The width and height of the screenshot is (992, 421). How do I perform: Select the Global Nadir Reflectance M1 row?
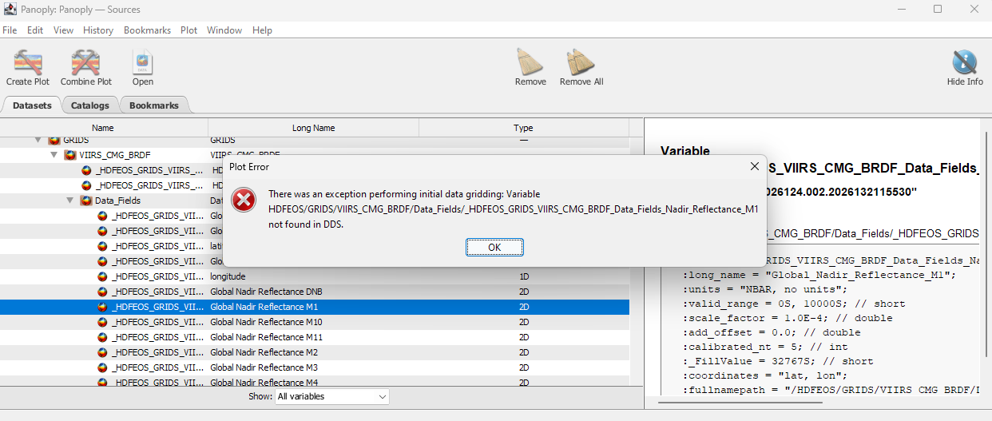315,307
